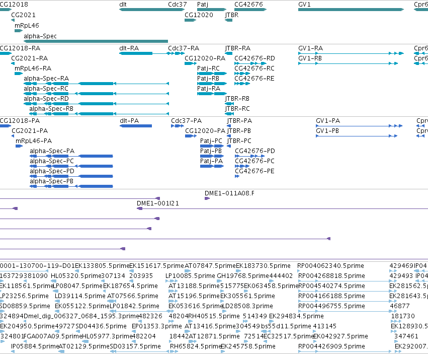Screen dimensions: 428x354
Task: Select the dlt-RA transcript label
Action: click(129, 48)
